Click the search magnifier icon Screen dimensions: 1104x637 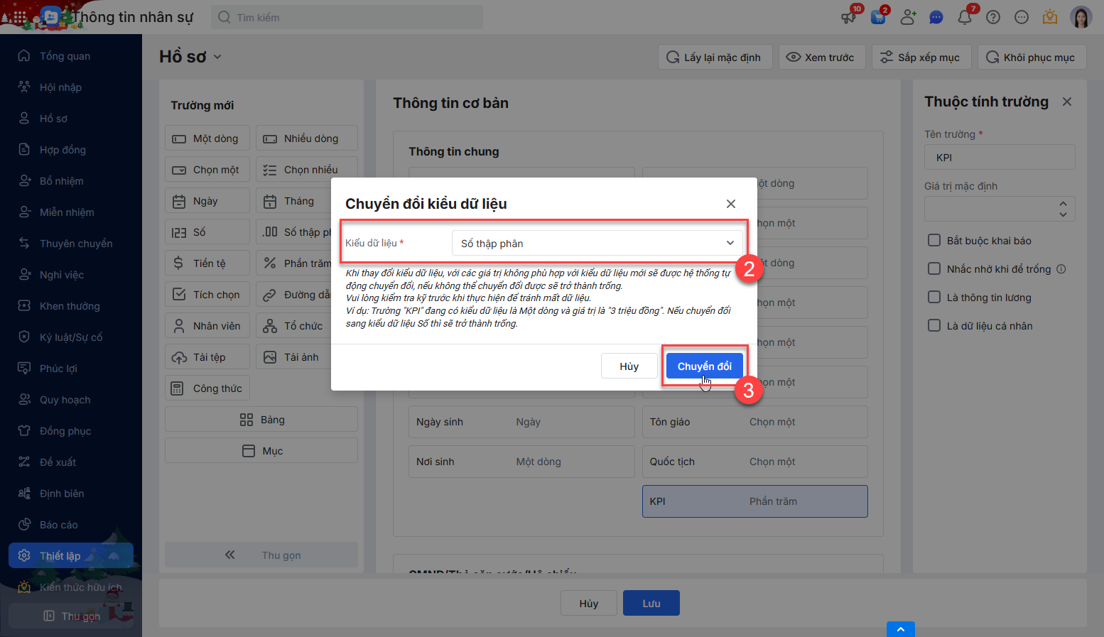[x=224, y=17]
